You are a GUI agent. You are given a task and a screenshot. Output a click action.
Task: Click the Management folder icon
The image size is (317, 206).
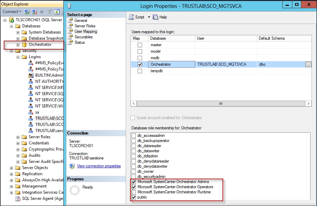(x=18, y=186)
